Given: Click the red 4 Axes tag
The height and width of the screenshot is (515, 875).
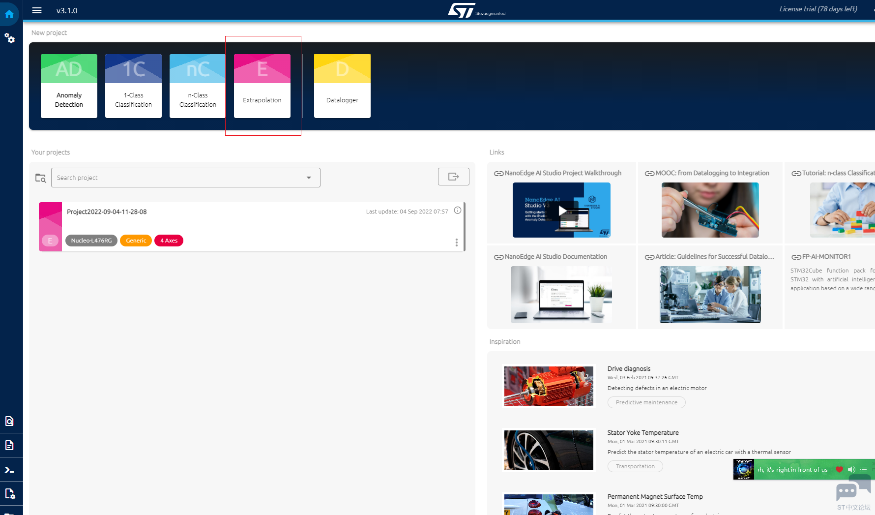Looking at the screenshot, I should pyautogui.click(x=169, y=241).
